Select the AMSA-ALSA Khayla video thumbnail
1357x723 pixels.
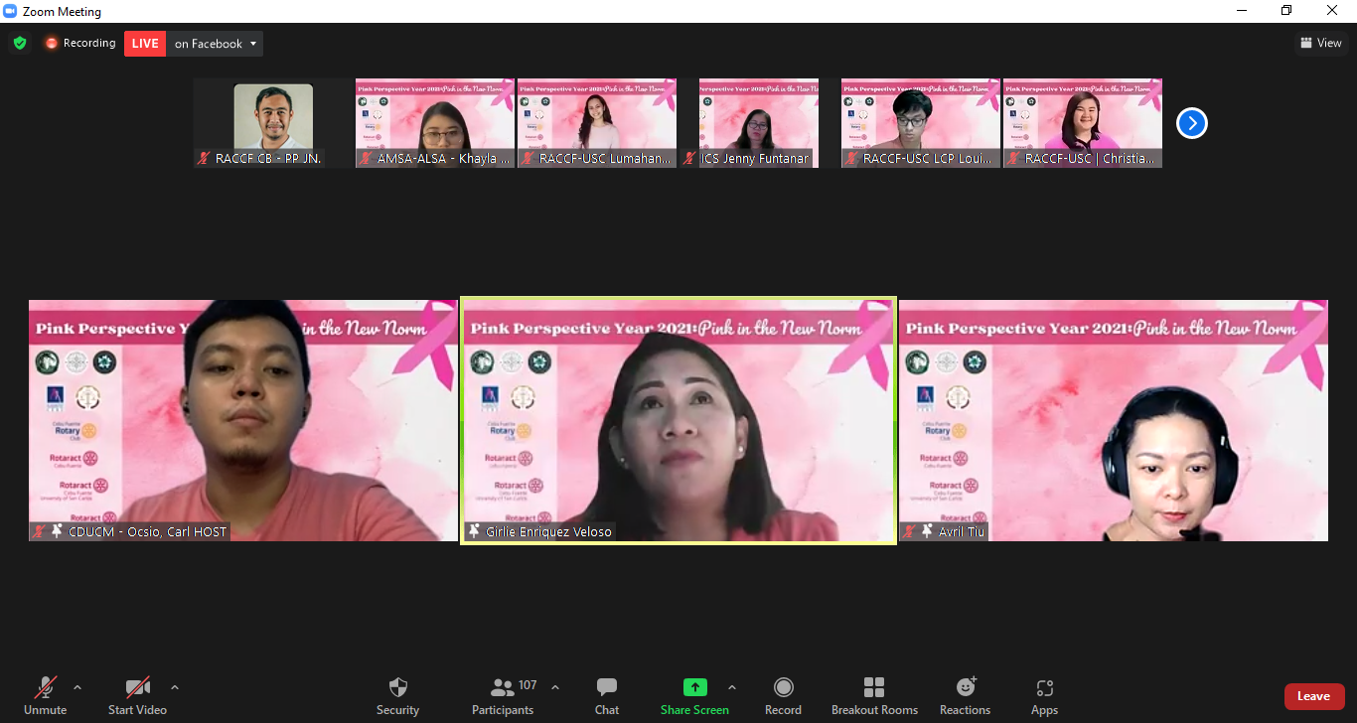point(435,123)
